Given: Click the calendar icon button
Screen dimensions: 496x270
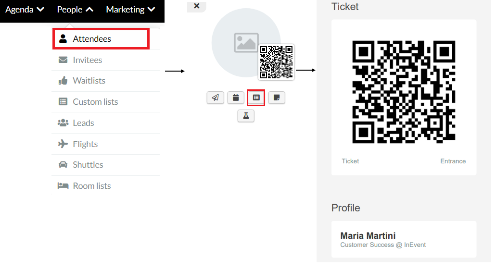Looking at the screenshot, I should coord(236,98).
